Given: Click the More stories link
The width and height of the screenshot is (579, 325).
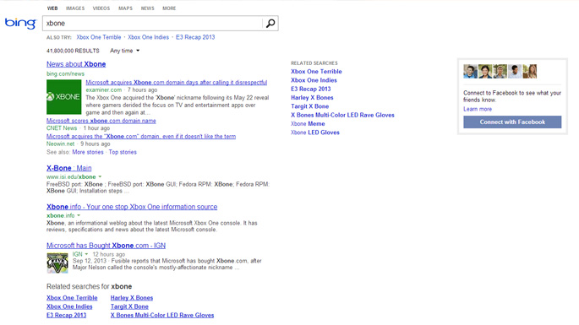Looking at the screenshot, I should pyautogui.click(x=88, y=152).
